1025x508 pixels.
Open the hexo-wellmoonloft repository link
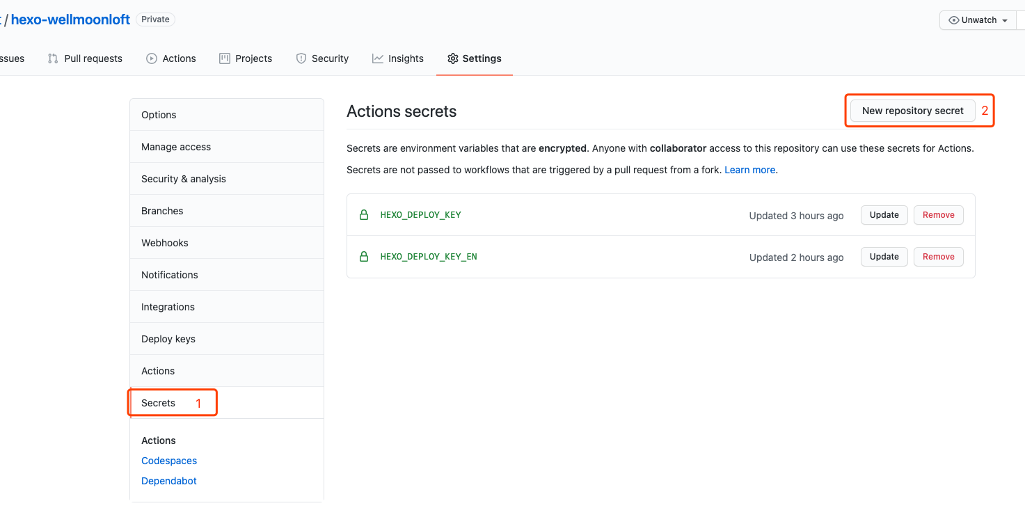coord(70,19)
